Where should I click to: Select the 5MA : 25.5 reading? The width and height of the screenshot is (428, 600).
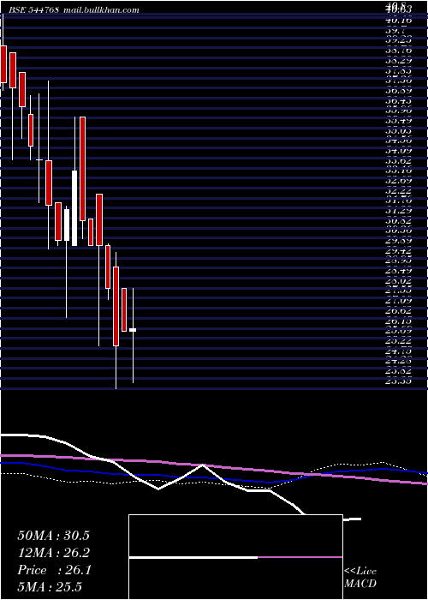tap(50, 587)
